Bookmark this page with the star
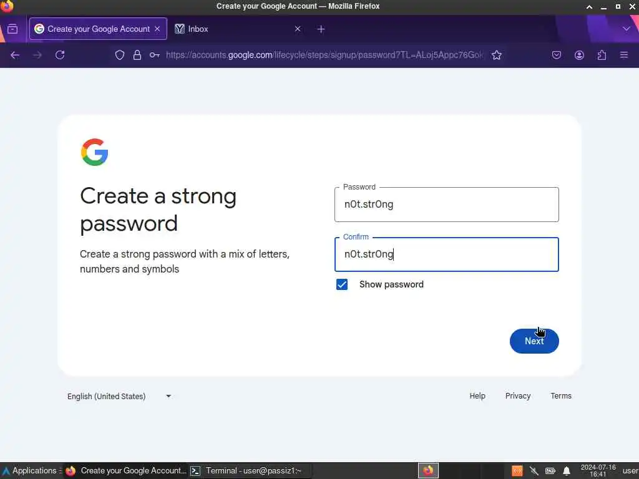The width and height of the screenshot is (639, 479). click(496, 55)
